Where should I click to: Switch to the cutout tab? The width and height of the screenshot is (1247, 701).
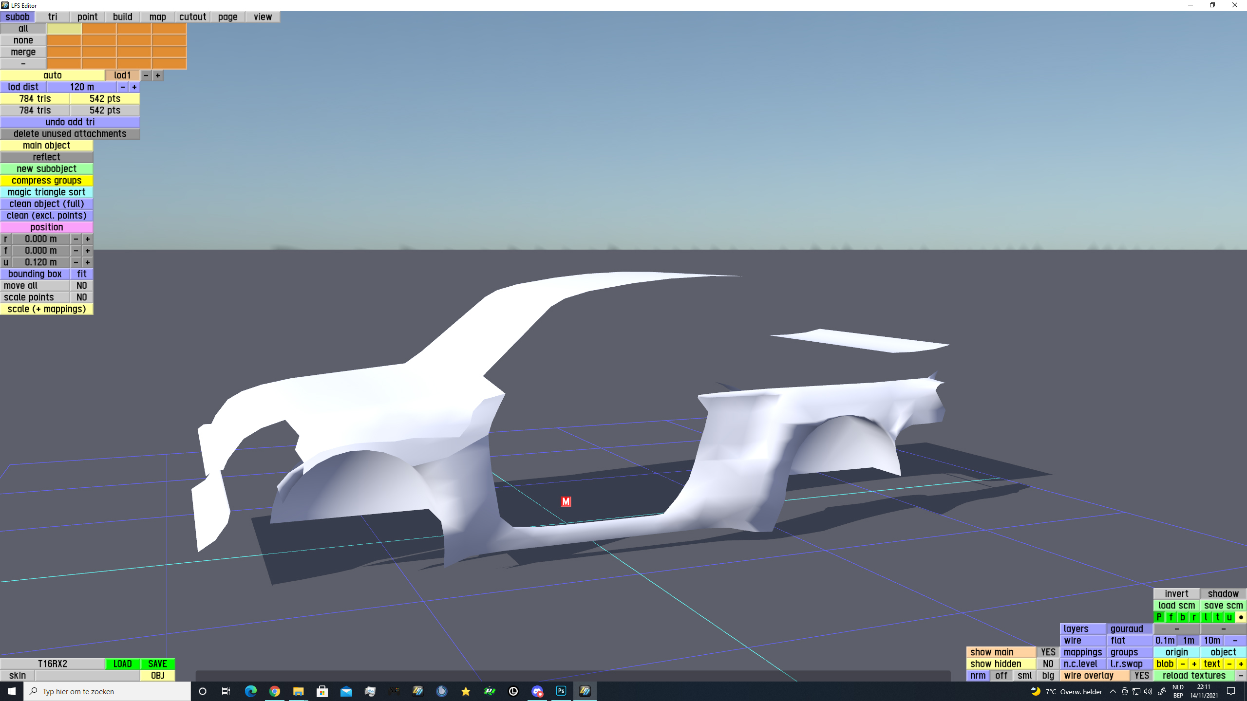point(192,17)
